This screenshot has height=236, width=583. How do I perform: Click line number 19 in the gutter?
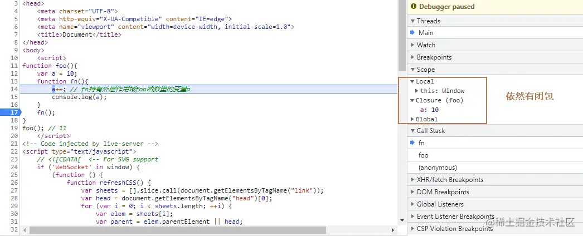[14, 128]
